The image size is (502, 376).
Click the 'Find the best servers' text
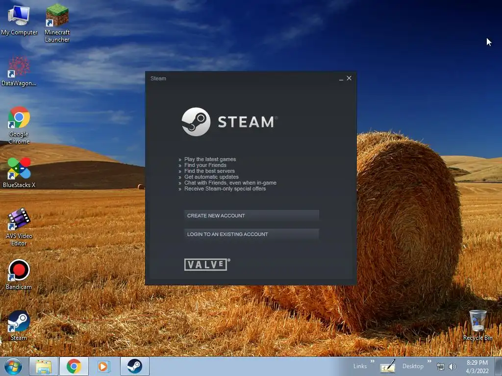tap(209, 171)
